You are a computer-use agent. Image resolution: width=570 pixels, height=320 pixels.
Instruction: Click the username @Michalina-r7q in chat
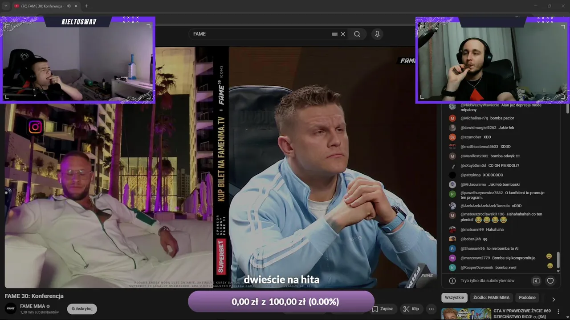(474, 118)
